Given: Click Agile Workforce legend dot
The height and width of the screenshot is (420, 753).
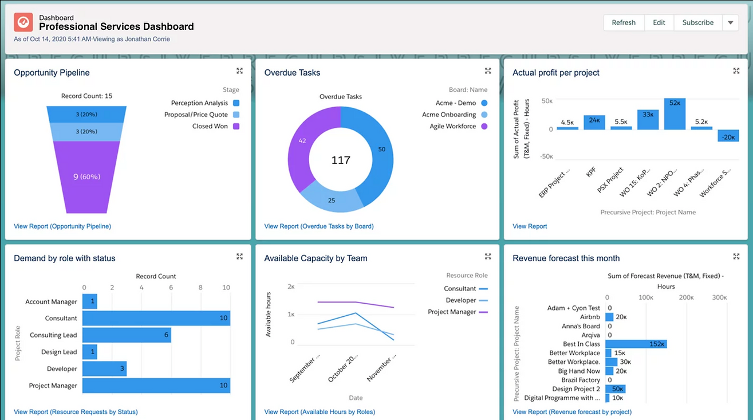Looking at the screenshot, I should (484, 126).
